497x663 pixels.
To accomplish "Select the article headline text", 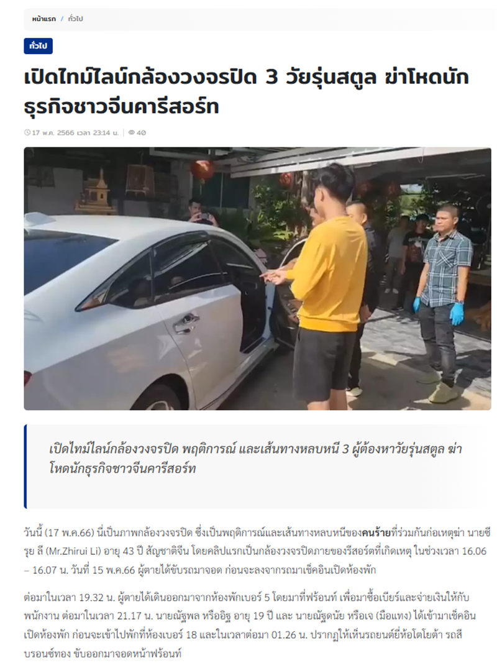I will click(x=247, y=92).
